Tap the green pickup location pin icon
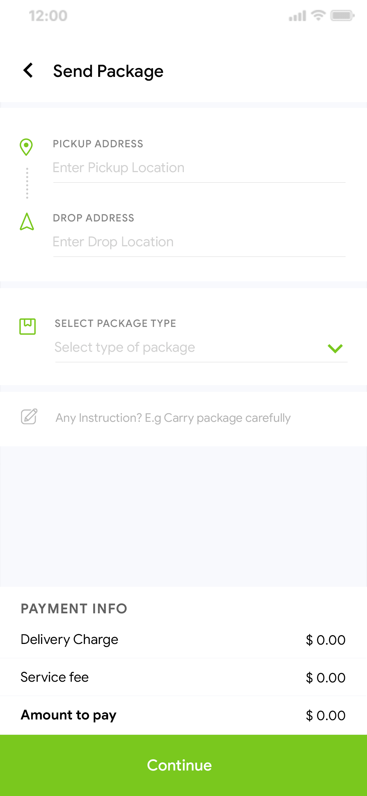The image size is (367, 796). click(27, 147)
